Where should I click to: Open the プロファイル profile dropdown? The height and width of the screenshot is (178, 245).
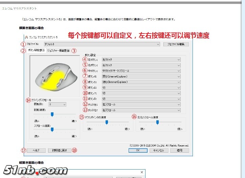click(x=102, y=44)
